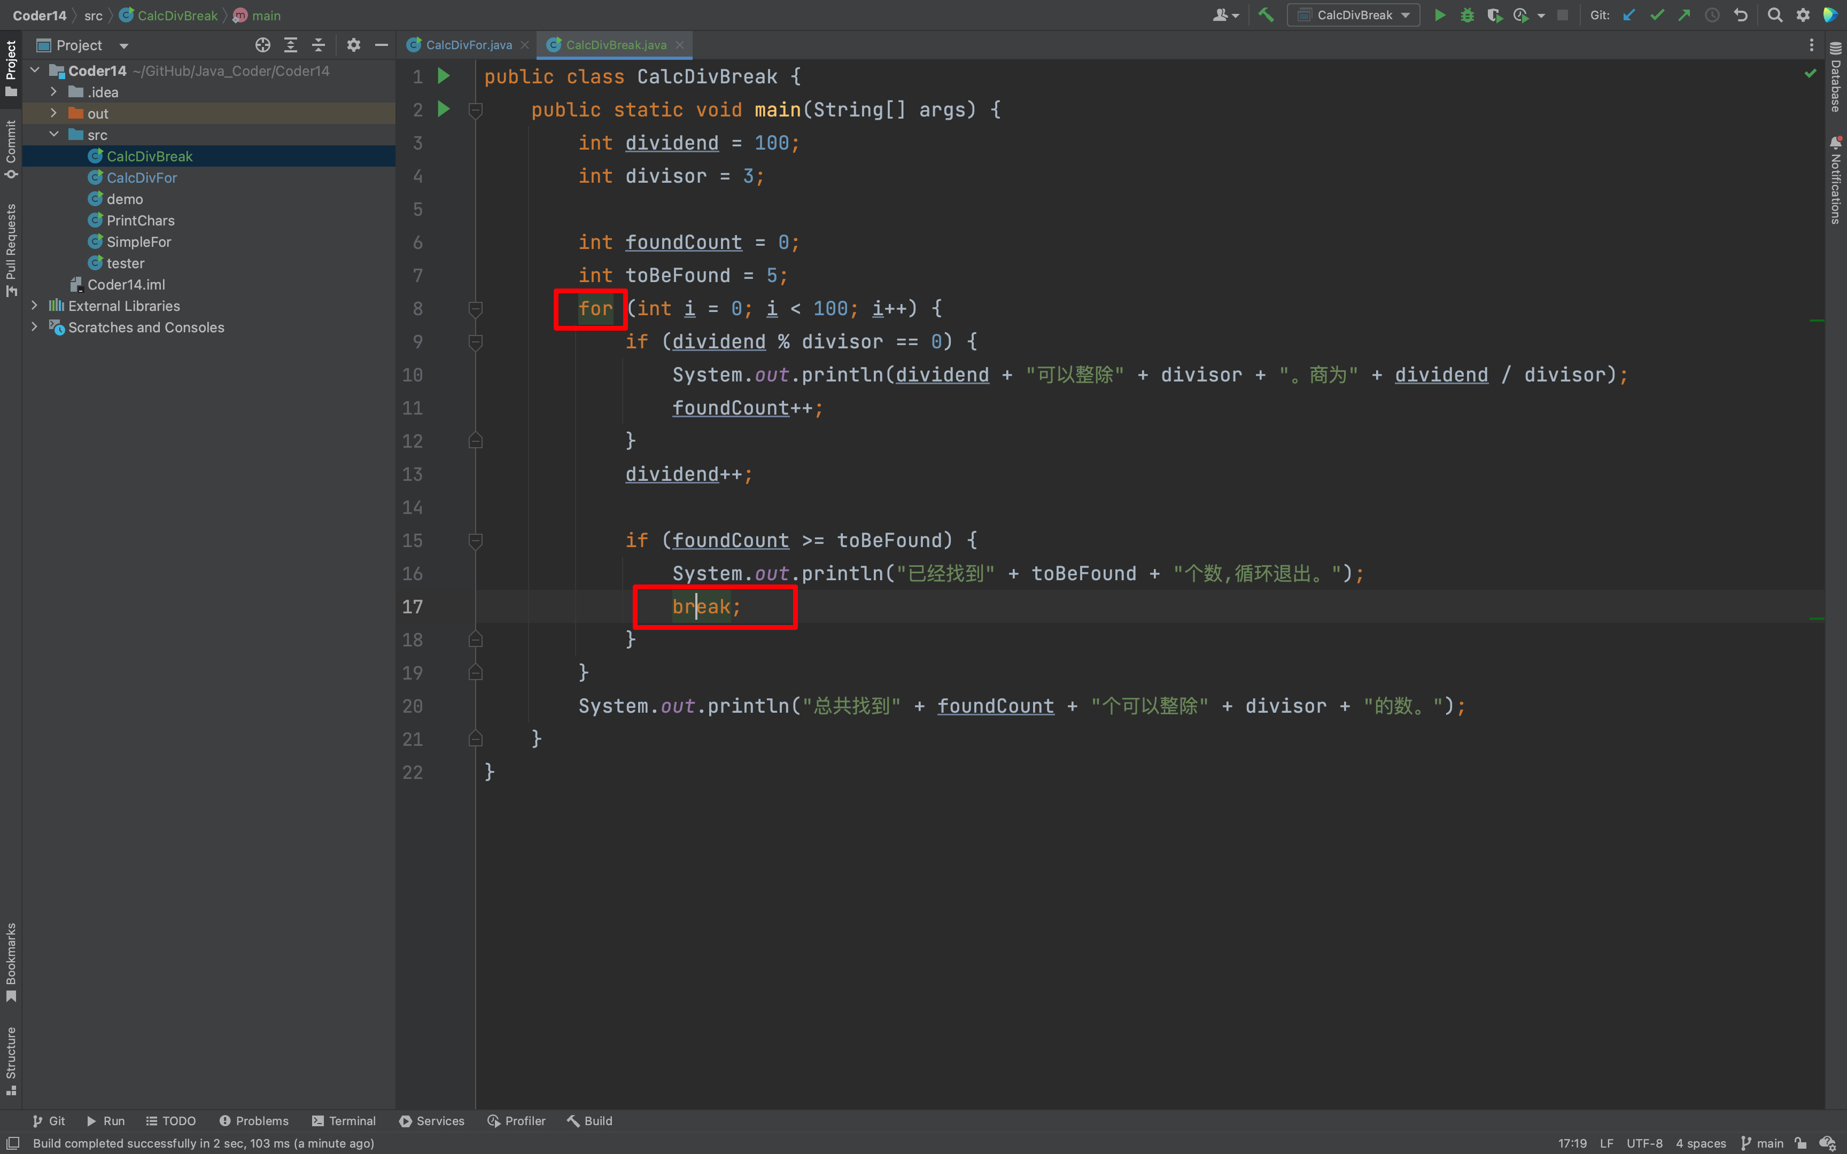Update project via Git blue arrow

(1629, 15)
